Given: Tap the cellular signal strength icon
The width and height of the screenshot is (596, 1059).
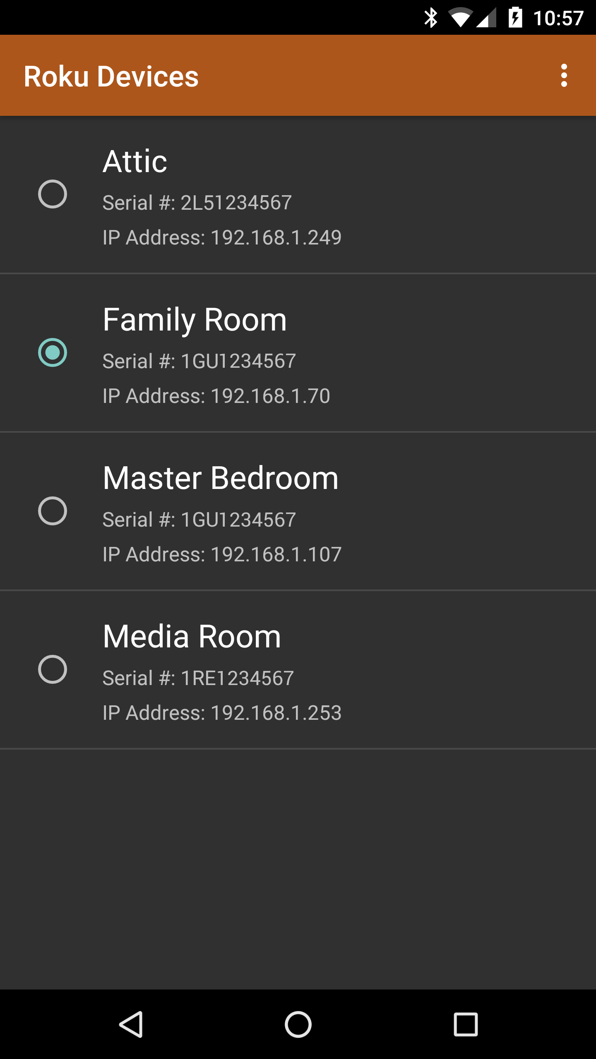Looking at the screenshot, I should point(486,18).
